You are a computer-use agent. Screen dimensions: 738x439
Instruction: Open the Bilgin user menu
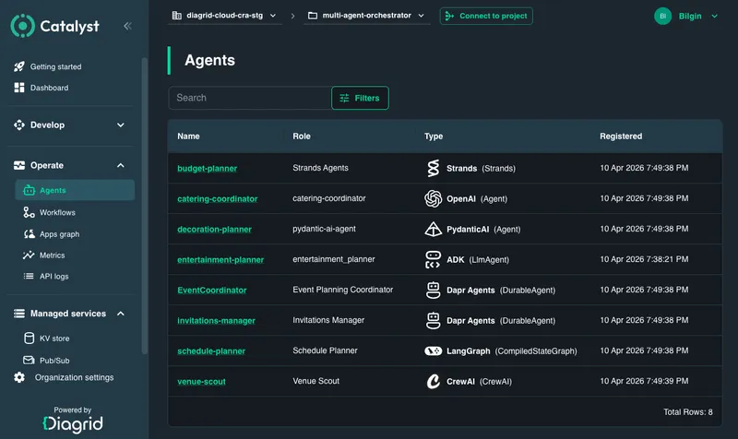686,16
